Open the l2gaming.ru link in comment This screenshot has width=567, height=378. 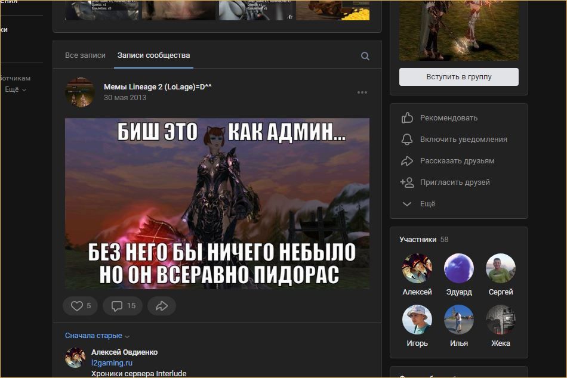pyautogui.click(x=112, y=362)
